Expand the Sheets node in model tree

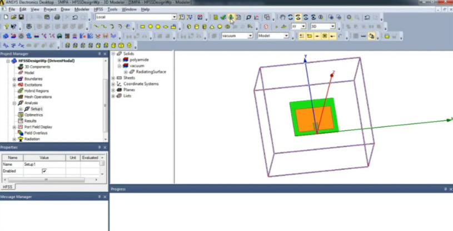(113, 78)
